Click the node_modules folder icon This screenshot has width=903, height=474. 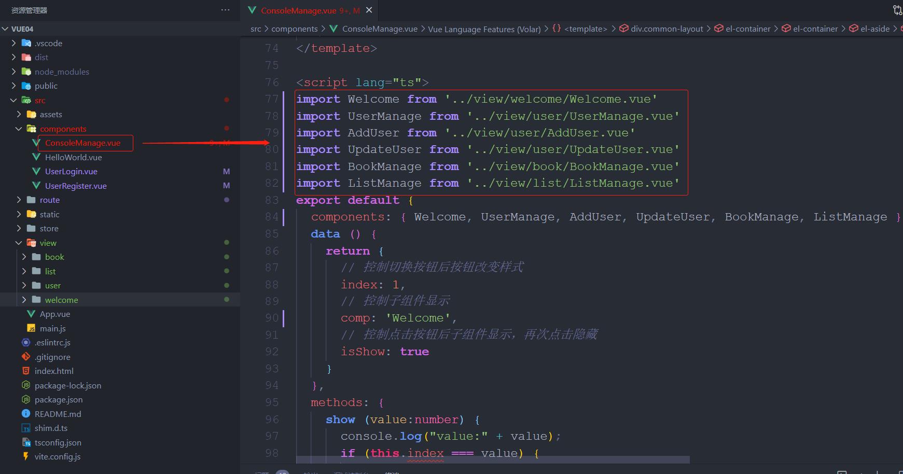[26, 72]
